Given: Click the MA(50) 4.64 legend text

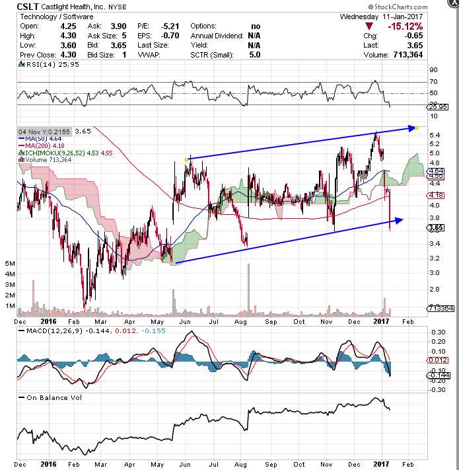Looking at the screenshot, I should click(x=44, y=138).
